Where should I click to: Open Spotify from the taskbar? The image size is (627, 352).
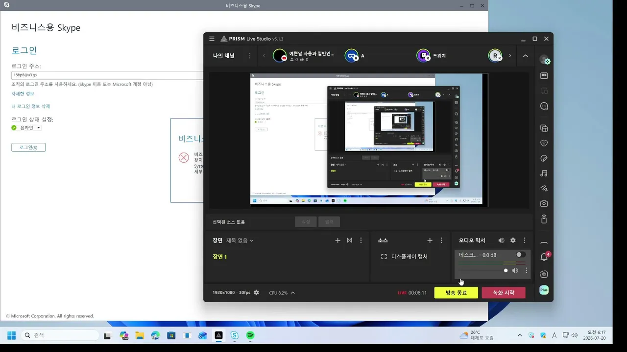250,335
